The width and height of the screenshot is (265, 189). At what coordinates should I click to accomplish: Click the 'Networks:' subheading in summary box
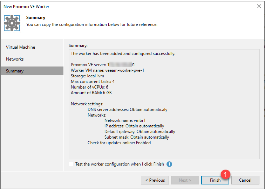pyautogui.click(x=97, y=115)
